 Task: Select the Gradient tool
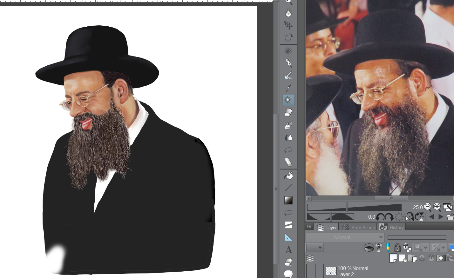(x=288, y=200)
